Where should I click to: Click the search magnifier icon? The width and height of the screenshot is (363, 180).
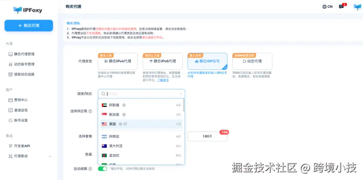pos(103,93)
